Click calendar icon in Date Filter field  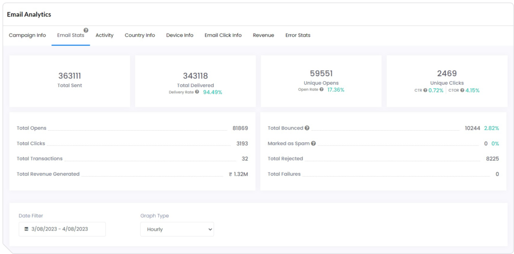tap(27, 229)
